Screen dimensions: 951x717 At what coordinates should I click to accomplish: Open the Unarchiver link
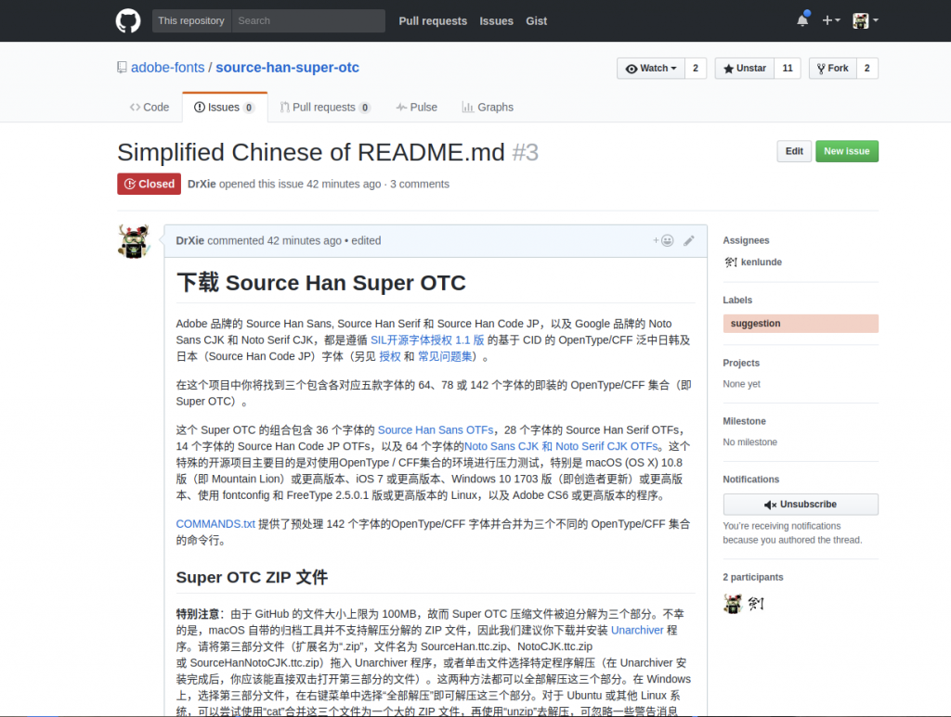click(x=637, y=631)
